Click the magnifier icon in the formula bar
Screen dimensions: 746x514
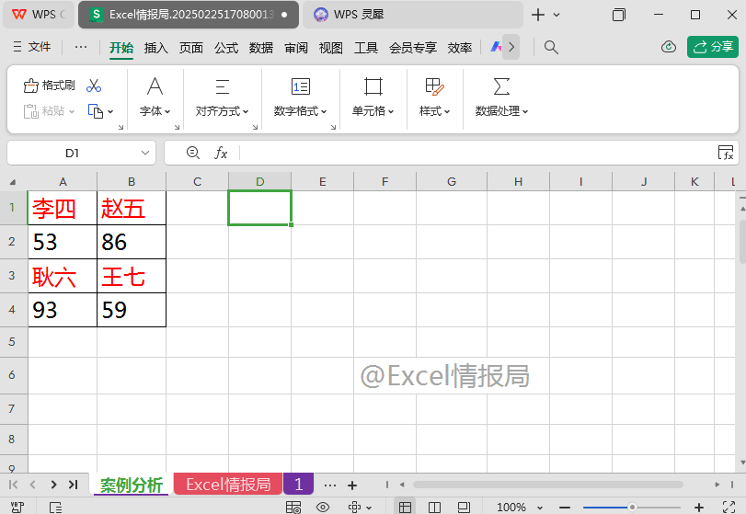[x=193, y=153]
